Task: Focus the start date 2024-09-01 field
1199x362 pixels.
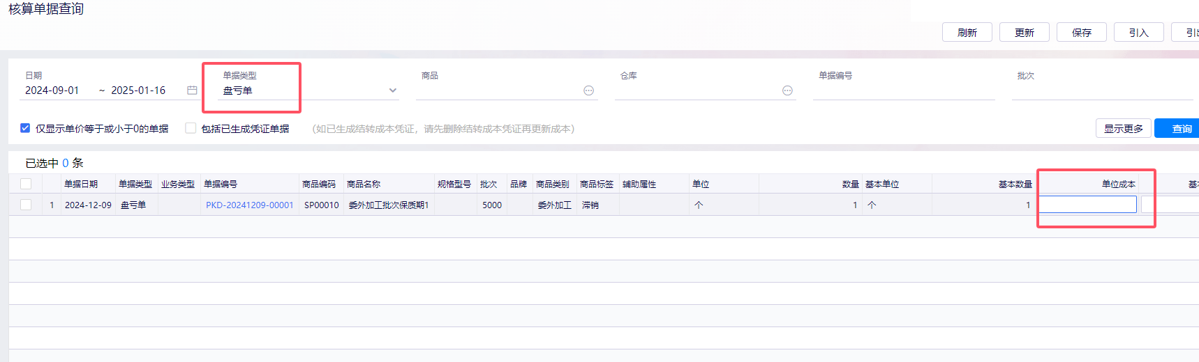Action: coord(52,90)
